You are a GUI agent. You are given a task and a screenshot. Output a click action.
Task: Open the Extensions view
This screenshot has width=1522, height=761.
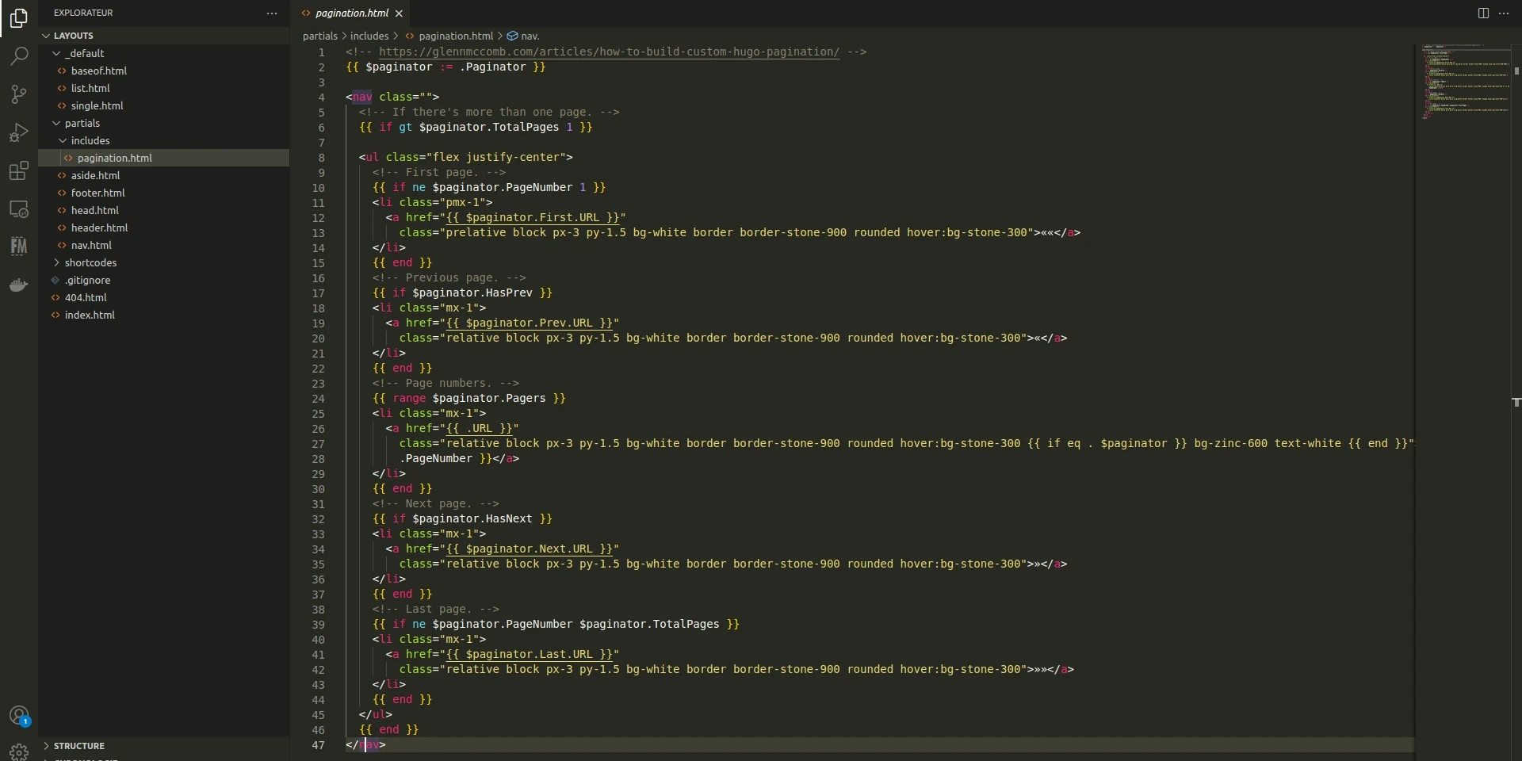tap(19, 170)
